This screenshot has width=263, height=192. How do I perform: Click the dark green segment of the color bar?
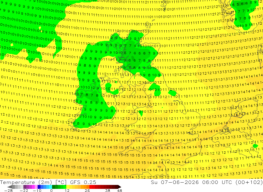(x=53, y=187)
